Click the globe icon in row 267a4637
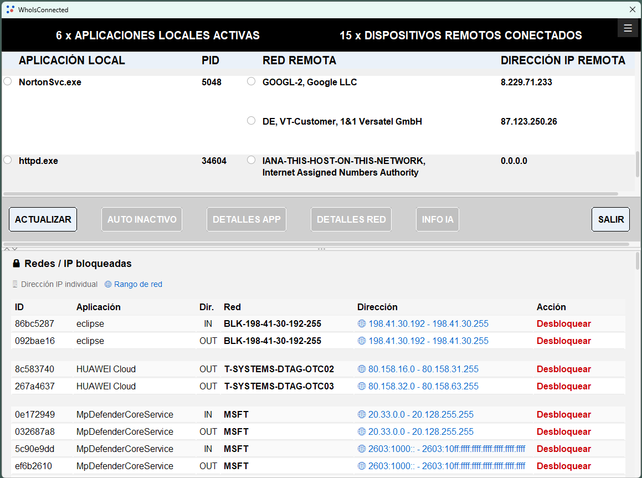 362,386
